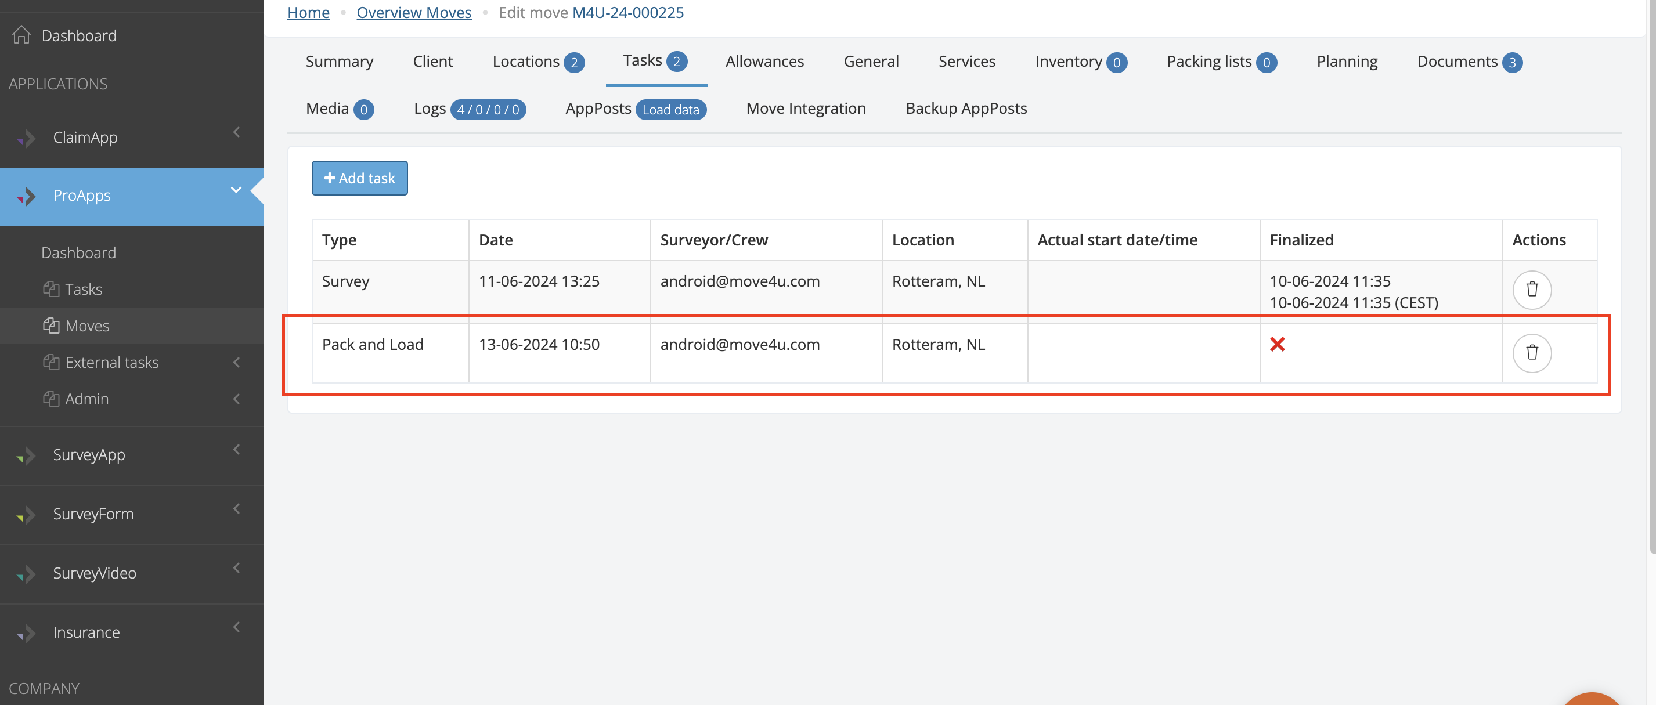
Task: Expand the SurveyApp menu chevron
Action: [x=237, y=450]
